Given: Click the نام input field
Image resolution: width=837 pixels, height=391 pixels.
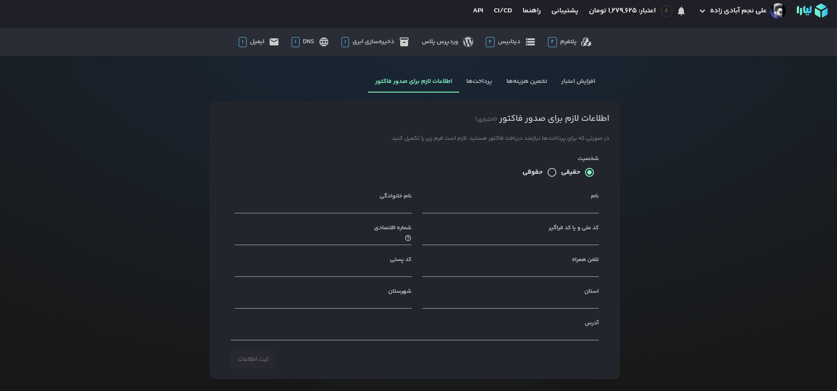Looking at the screenshot, I should coord(510,206).
